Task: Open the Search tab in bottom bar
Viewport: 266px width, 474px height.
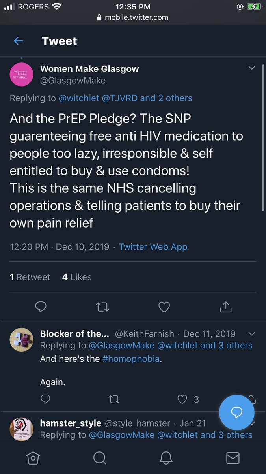Action: [100, 458]
